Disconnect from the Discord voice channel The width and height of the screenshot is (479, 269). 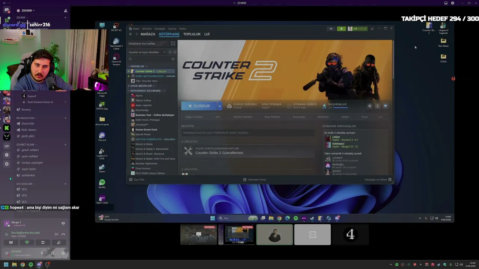point(63,234)
